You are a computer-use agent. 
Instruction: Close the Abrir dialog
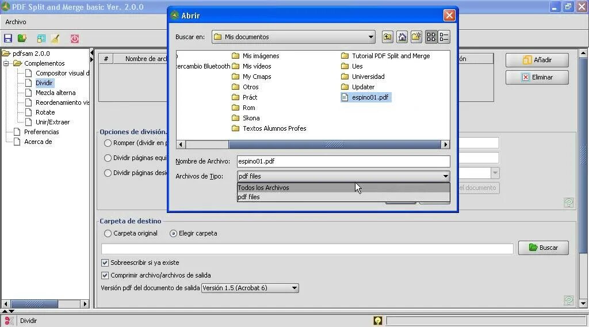[449, 16]
